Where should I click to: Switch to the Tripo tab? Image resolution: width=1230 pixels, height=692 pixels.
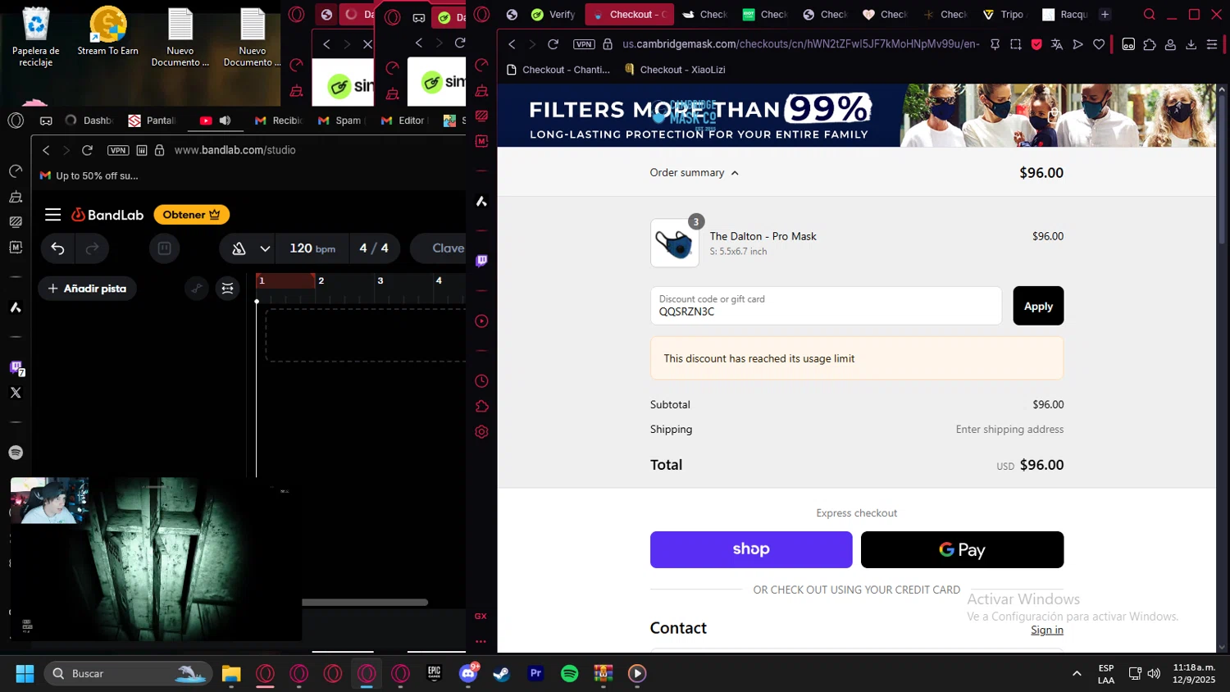pos(1004,14)
